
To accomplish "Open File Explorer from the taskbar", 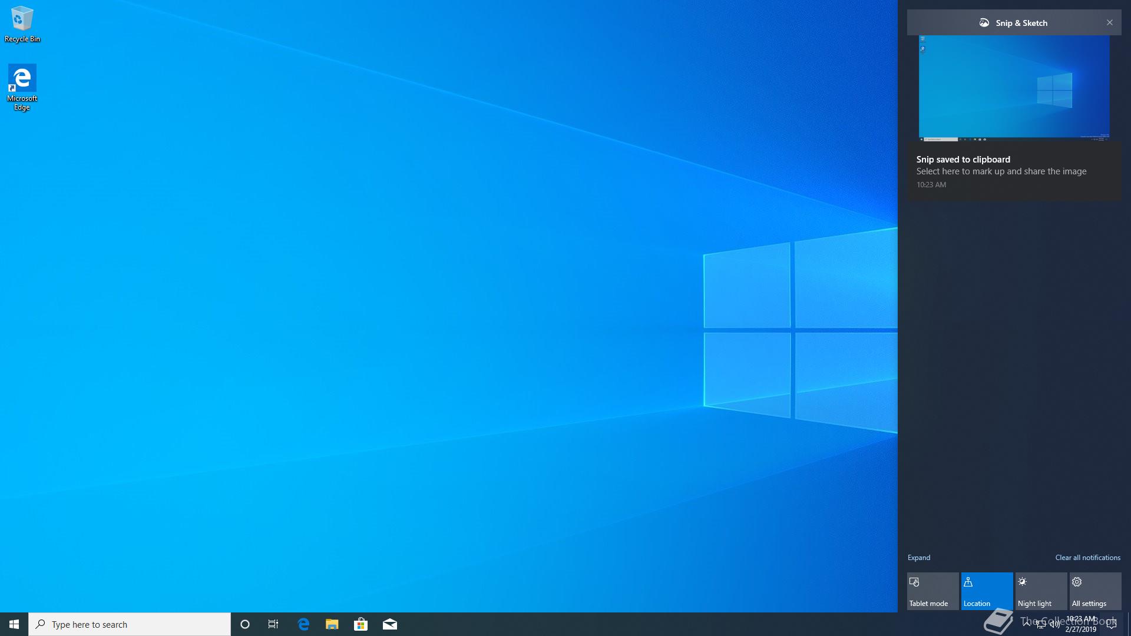I will point(332,624).
